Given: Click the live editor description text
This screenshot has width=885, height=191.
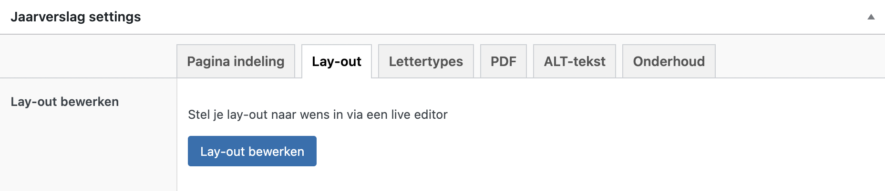Looking at the screenshot, I should tap(318, 115).
